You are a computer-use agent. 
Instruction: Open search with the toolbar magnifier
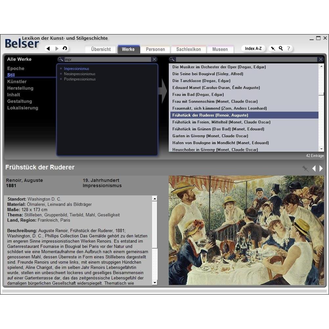280,49
